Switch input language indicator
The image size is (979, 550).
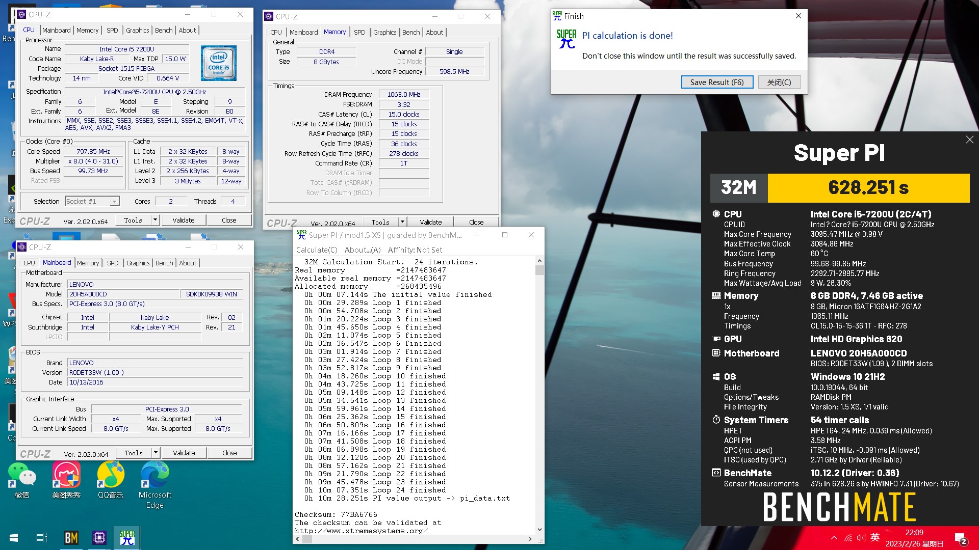point(875,537)
